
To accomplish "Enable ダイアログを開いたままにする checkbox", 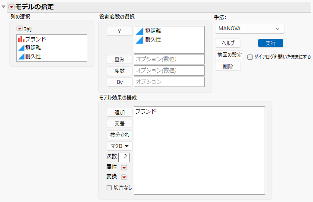I will (x=250, y=57).
